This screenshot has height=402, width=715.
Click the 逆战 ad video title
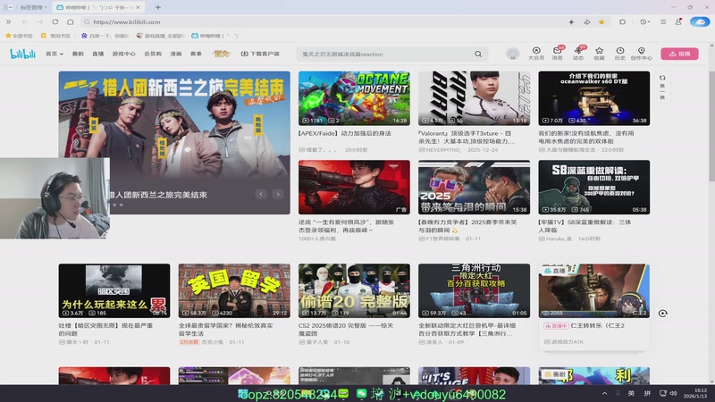pyautogui.click(x=346, y=226)
